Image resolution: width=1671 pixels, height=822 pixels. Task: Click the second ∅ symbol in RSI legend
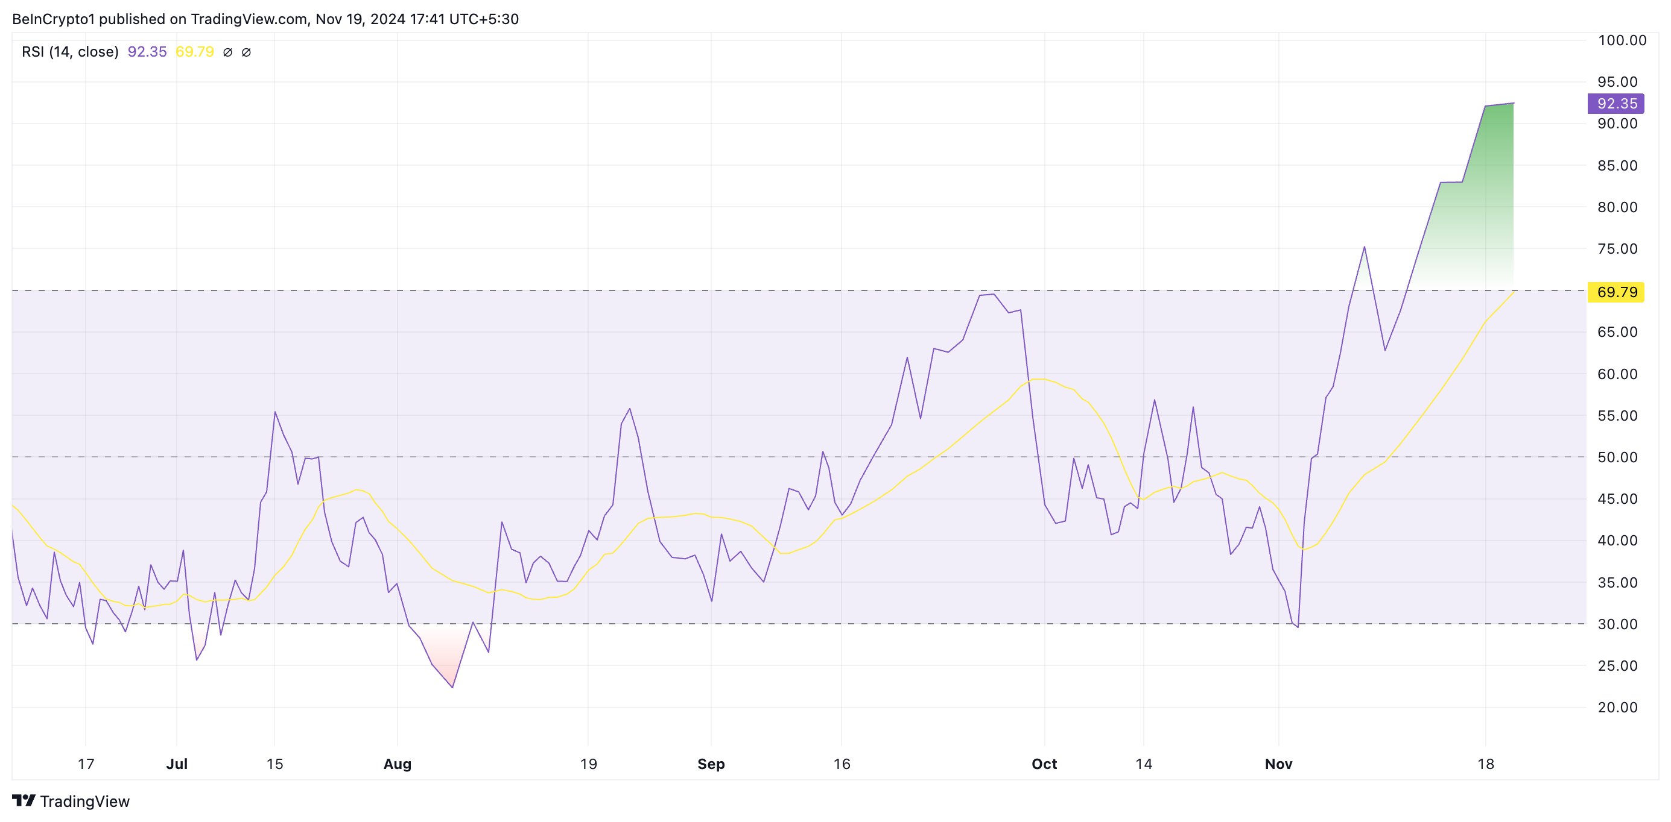(247, 52)
